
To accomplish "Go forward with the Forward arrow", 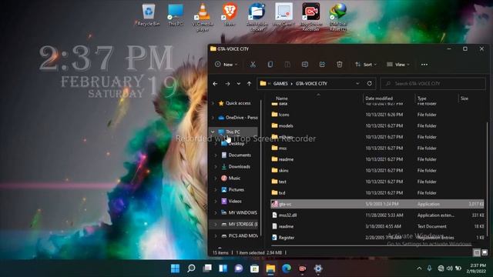I will click(227, 84).
